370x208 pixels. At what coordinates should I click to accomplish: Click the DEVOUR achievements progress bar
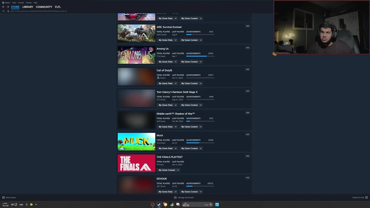200,186
